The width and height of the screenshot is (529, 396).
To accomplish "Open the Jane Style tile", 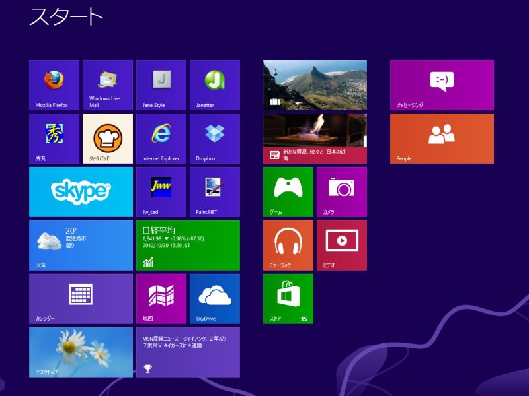I will tap(161, 85).
